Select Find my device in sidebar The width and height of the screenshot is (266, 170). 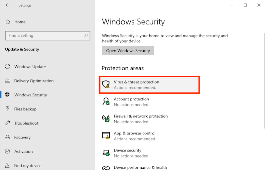click(x=28, y=166)
